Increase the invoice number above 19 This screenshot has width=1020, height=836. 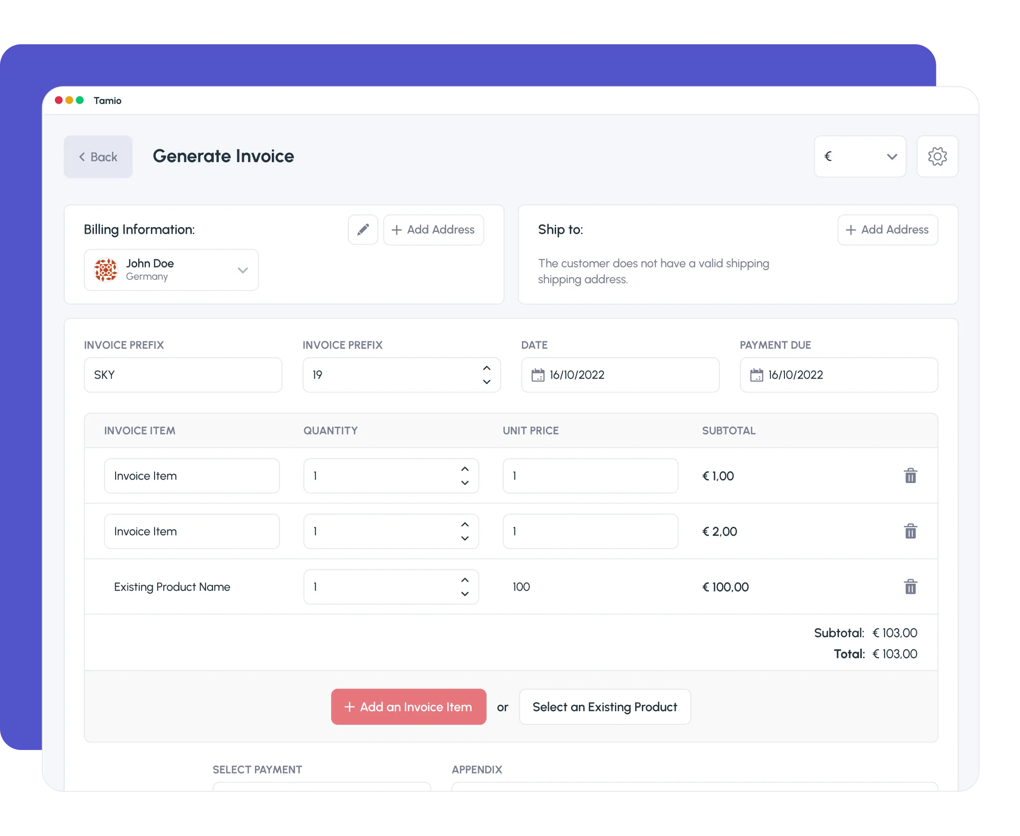486,368
